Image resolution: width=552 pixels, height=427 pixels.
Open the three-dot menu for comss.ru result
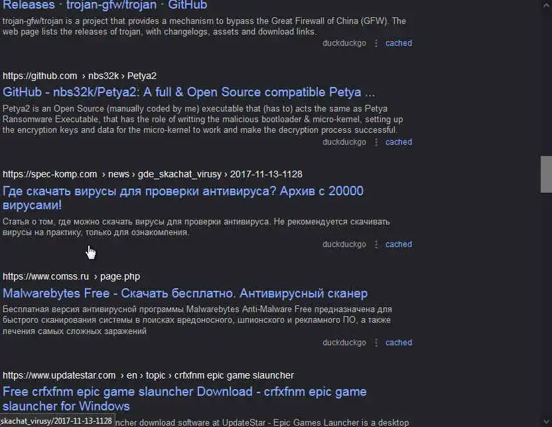(x=376, y=343)
